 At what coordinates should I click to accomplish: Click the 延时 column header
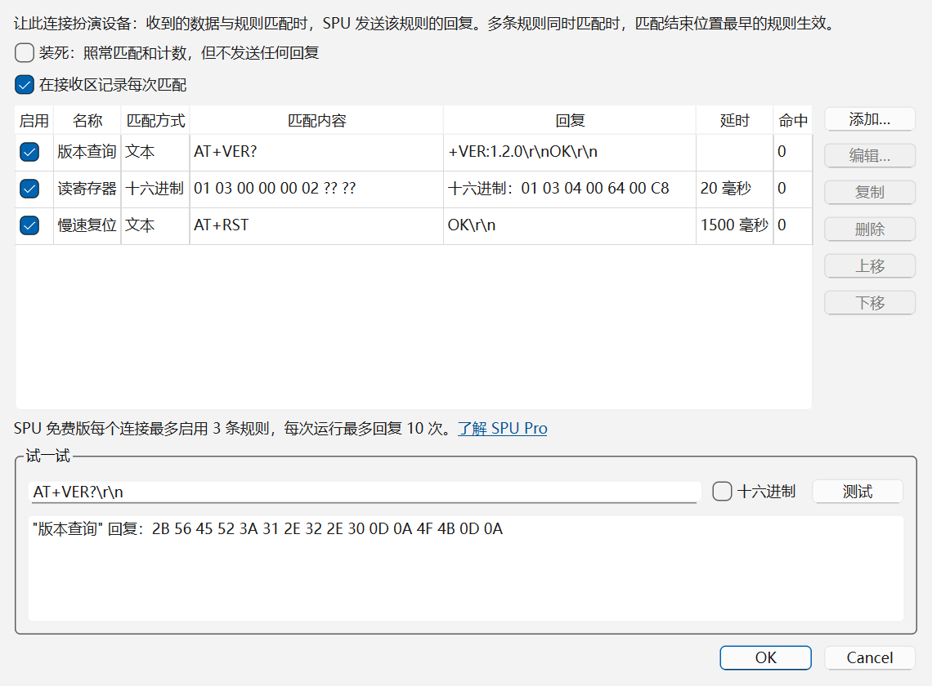click(x=735, y=121)
